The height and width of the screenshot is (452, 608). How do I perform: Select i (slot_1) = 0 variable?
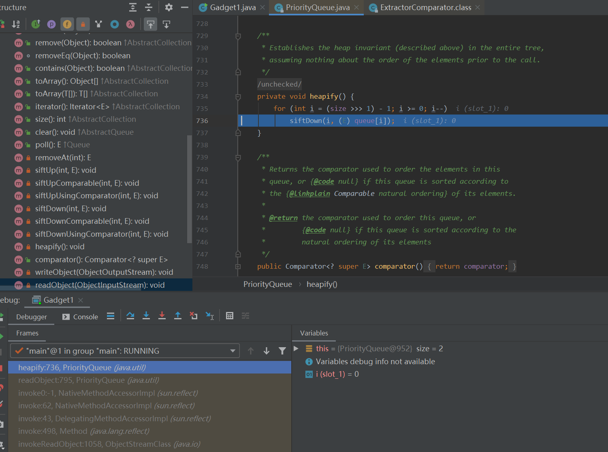(337, 374)
